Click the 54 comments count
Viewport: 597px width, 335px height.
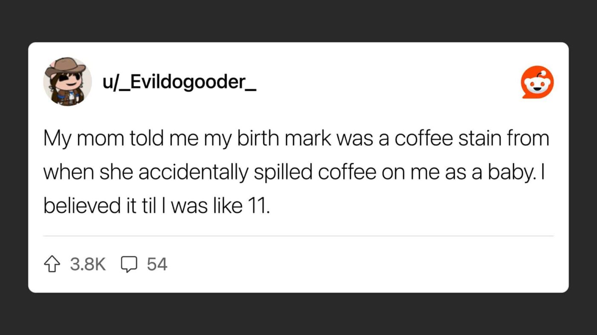[157, 264]
